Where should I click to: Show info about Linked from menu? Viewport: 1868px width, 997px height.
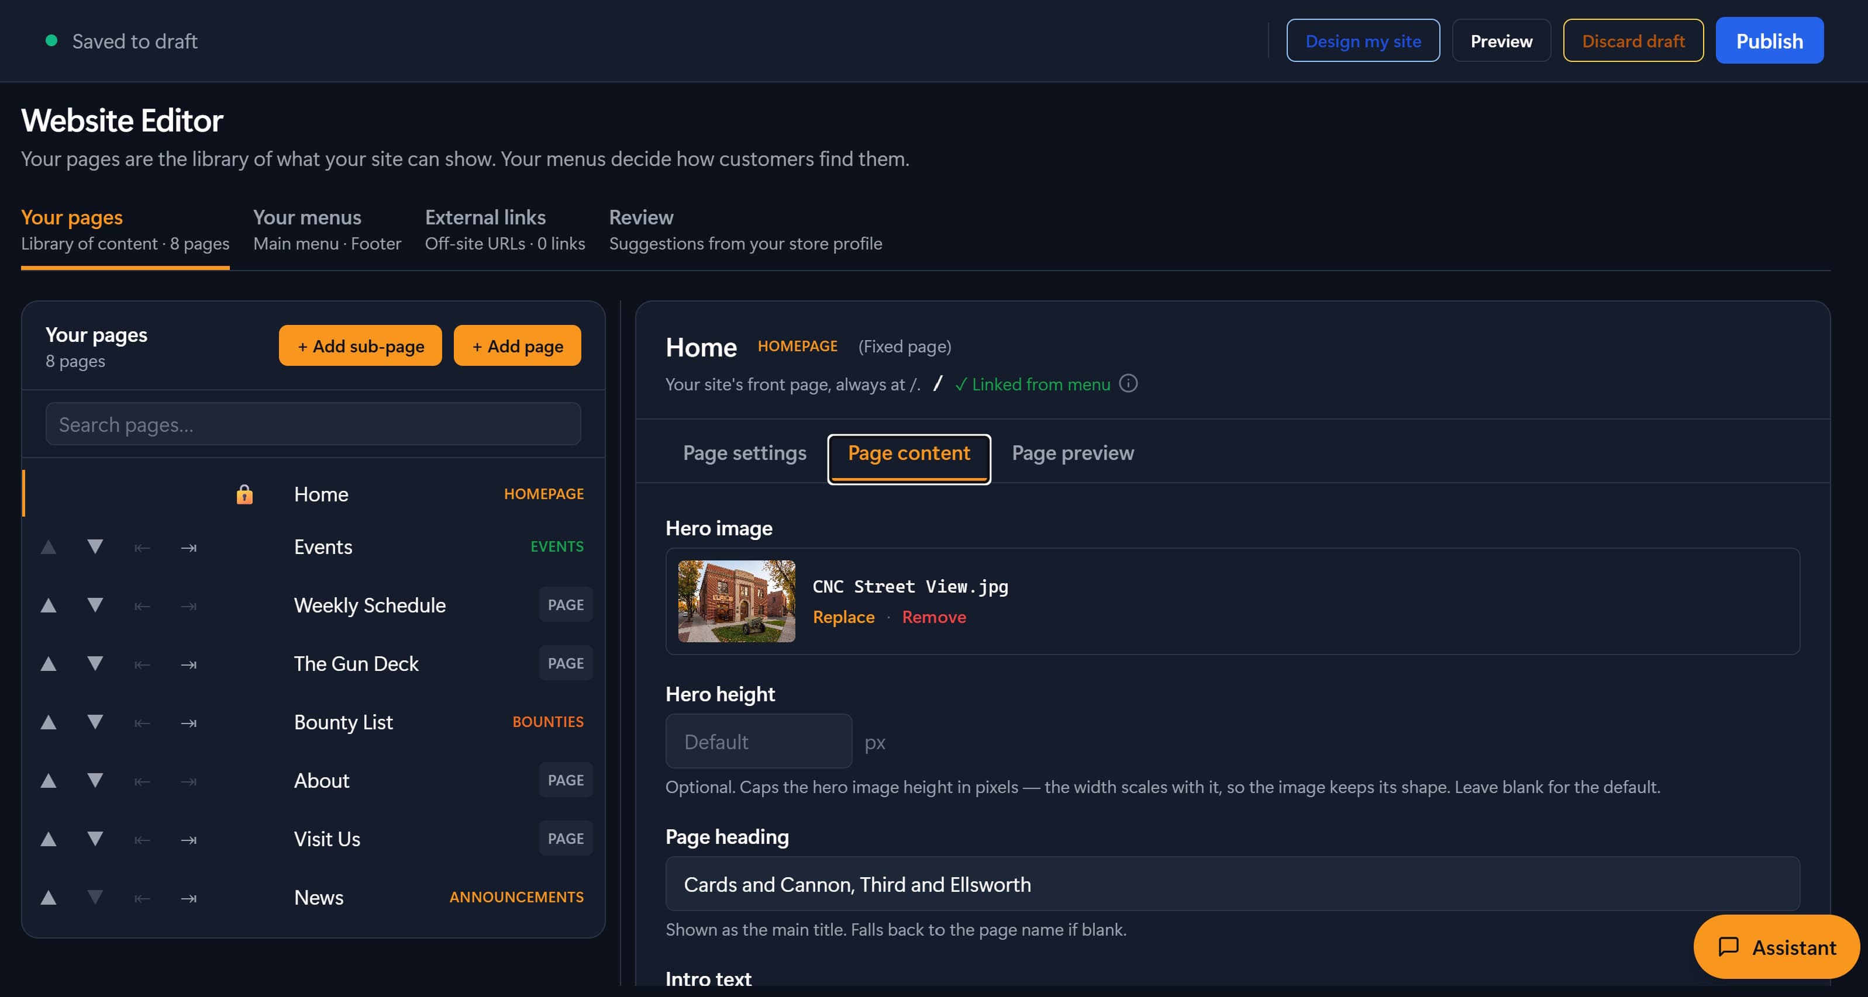1128,383
